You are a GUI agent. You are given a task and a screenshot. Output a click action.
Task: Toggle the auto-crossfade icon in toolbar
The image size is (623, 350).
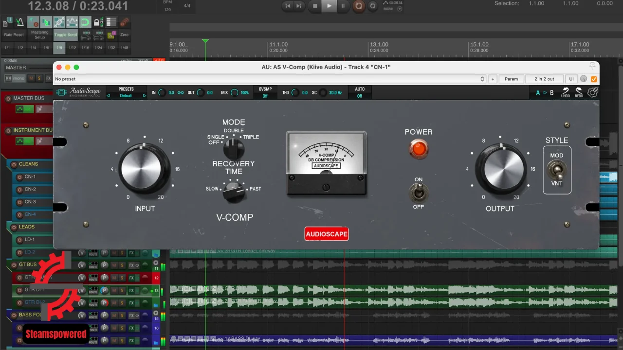(x=46, y=22)
